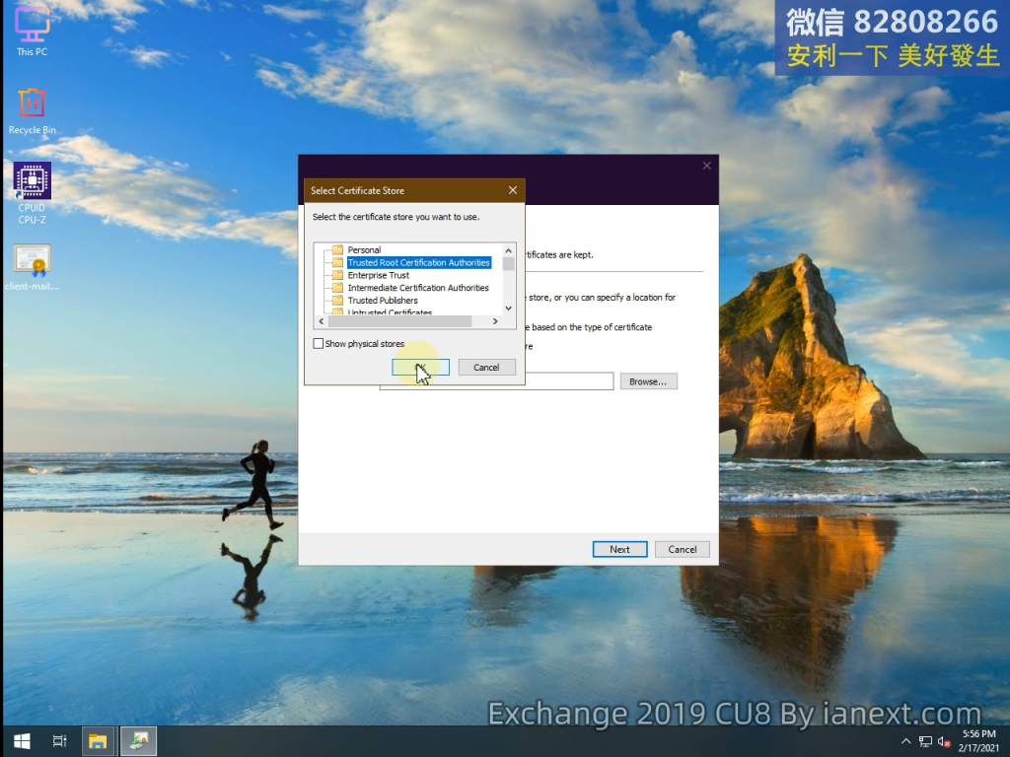Select the Enterprise Trust store

point(378,276)
